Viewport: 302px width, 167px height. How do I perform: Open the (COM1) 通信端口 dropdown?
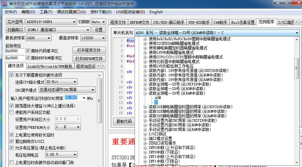pos(58,30)
